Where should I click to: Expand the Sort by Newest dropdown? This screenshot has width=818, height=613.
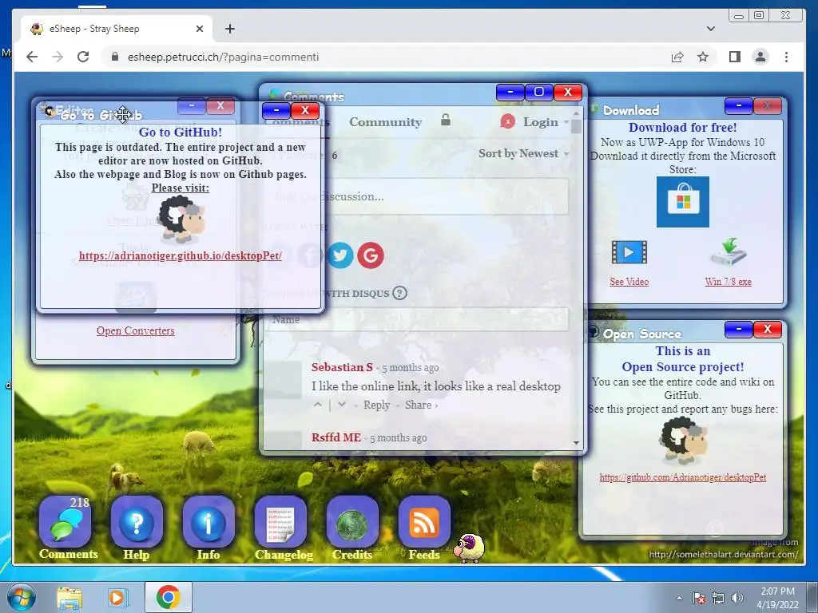pos(524,153)
